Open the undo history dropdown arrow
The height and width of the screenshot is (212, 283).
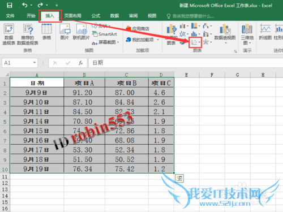point(31,5)
